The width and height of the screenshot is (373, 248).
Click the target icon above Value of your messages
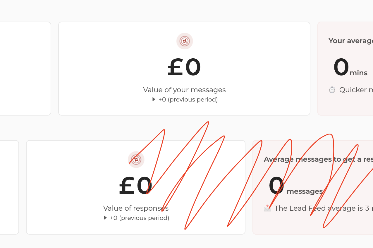click(x=185, y=41)
